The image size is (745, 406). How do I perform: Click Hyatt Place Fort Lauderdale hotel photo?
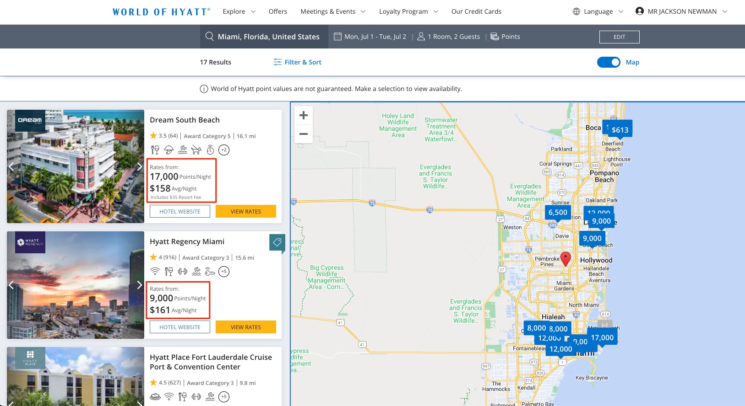point(76,376)
